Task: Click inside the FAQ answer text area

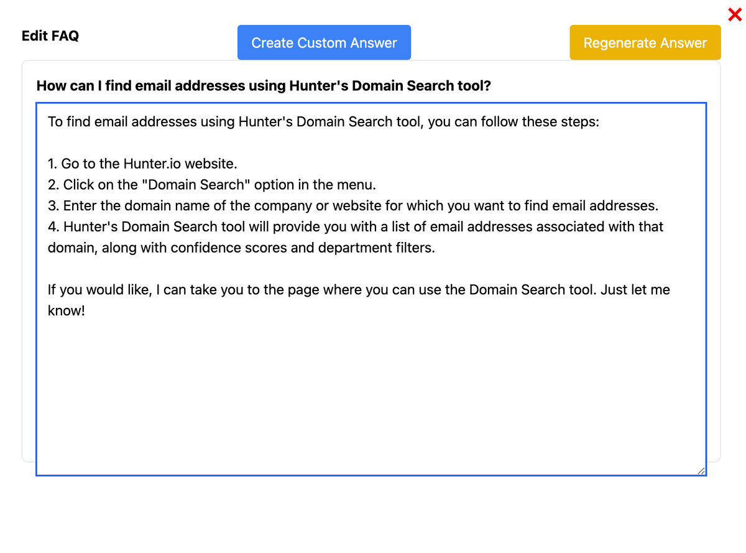Action: coord(371,289)
